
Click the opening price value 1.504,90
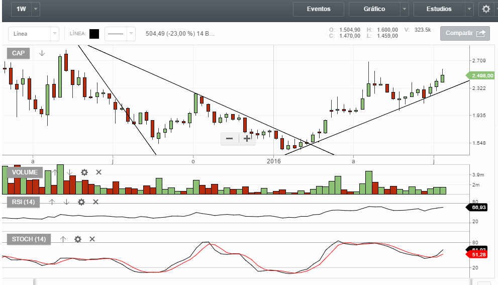tap(350, 30)
